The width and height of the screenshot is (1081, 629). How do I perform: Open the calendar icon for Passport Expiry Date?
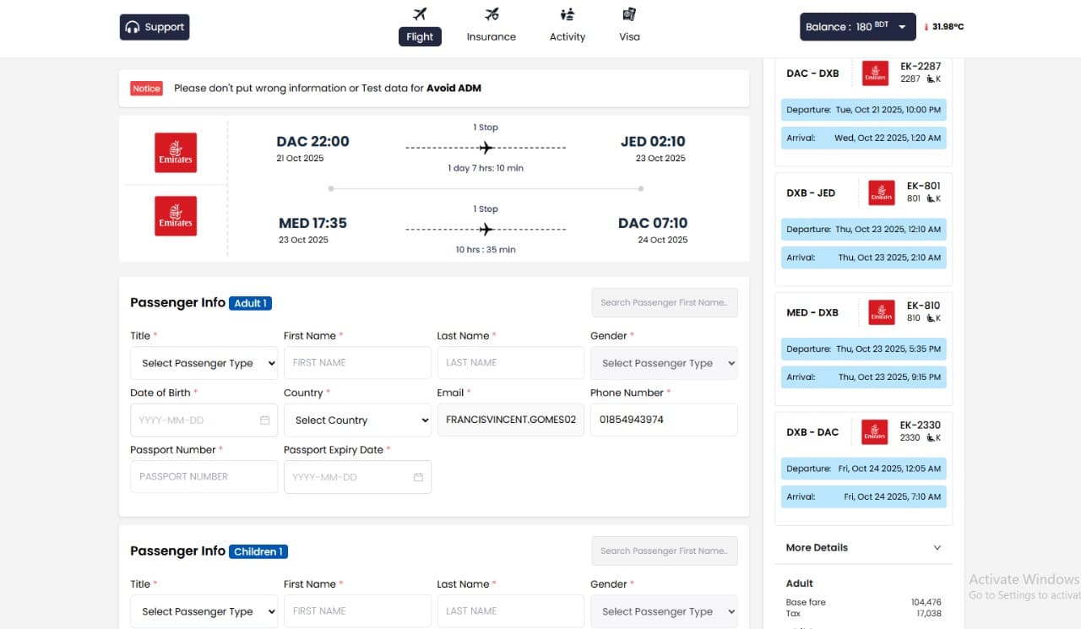pos(418,477)
